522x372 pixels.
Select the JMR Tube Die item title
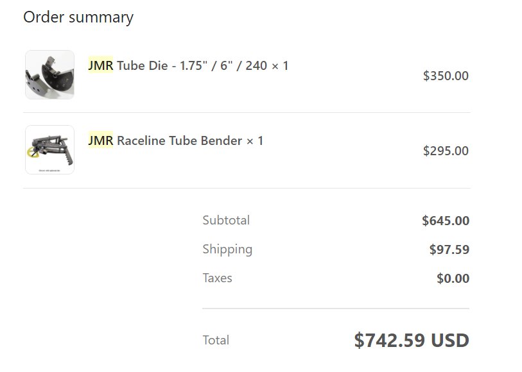tap(188, 65)
